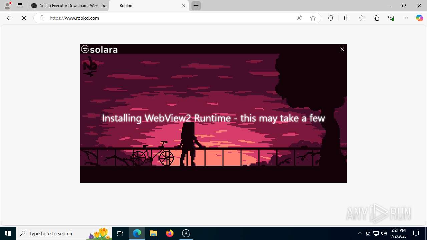Open Collections panel
The image size is (427, 240).
tap(376, 18)
